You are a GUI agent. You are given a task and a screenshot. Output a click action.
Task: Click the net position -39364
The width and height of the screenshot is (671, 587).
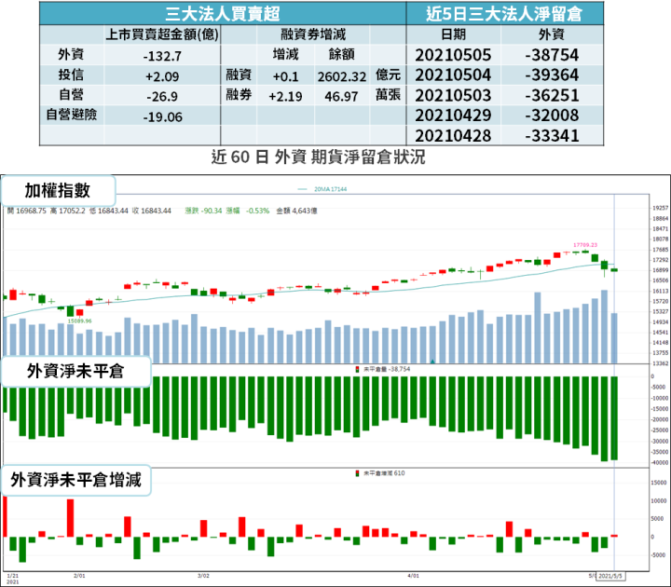(552, 75)
